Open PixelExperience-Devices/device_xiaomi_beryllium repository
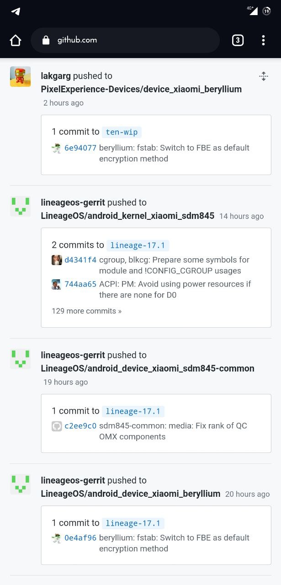 [141, 89]
